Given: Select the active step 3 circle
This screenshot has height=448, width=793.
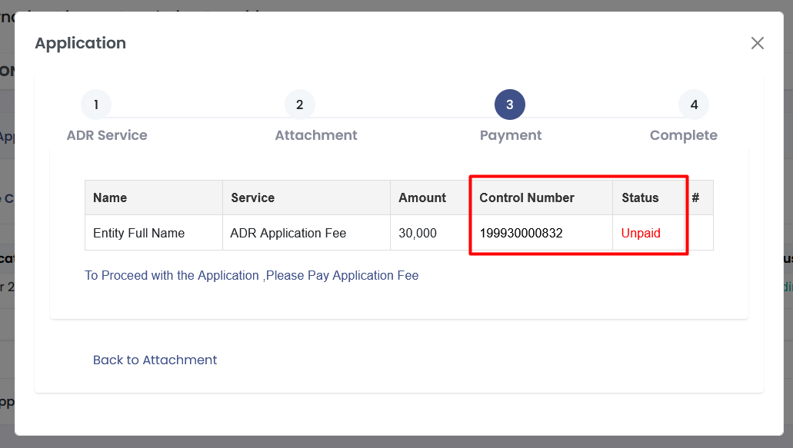Looking at the screenshot, I should (x=509, y=105).
